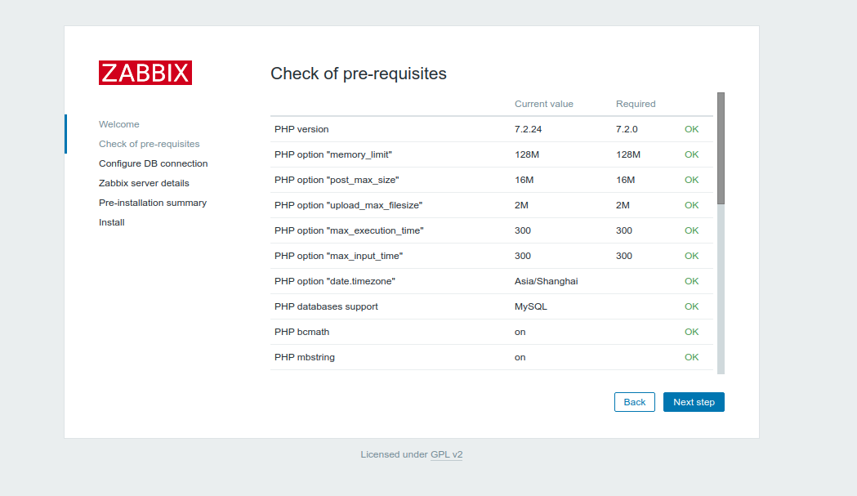Click the PHP option "upload_max_filesize" label
This screenshot has height=496, width=857.
point(349,205)
